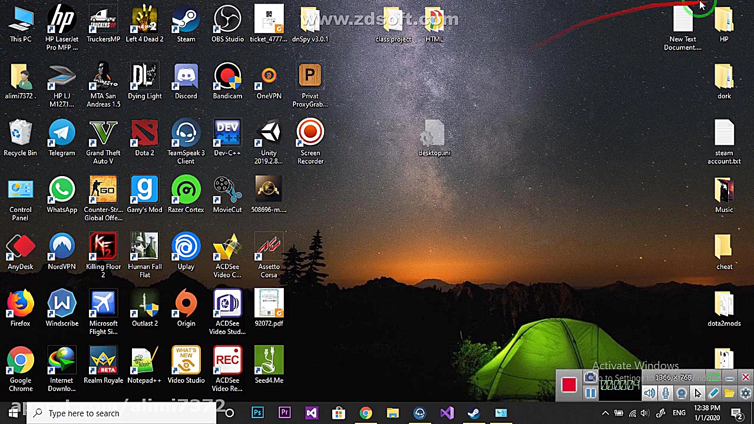This screenshot has height=424, width=754.
Task: Select the 92072.pdf file
Action: pos(269,309)
